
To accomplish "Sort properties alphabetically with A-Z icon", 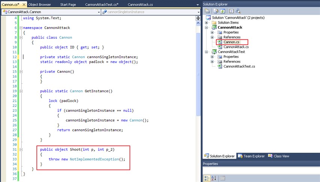I will coord(214,178).
